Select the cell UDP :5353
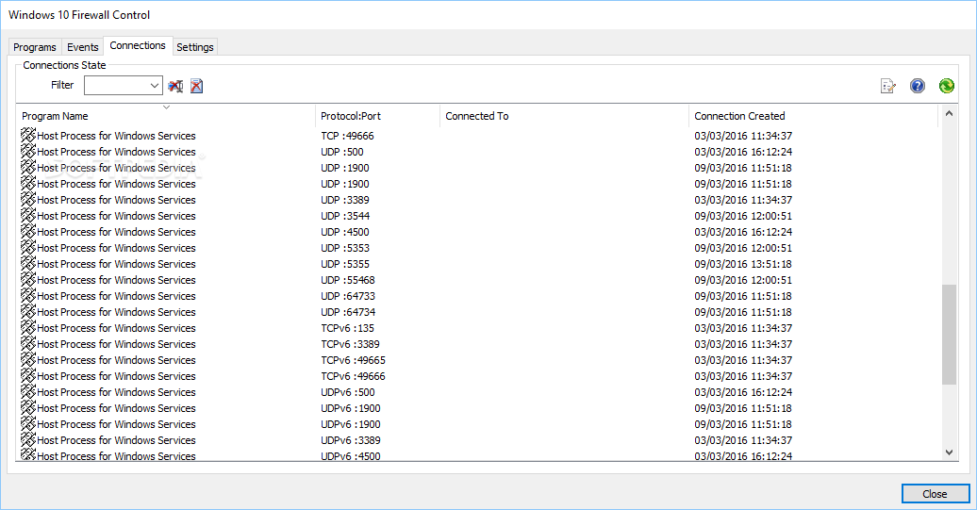Image resolution: width=977 pixels, height=510 pixels. click(x=345, y=248)
